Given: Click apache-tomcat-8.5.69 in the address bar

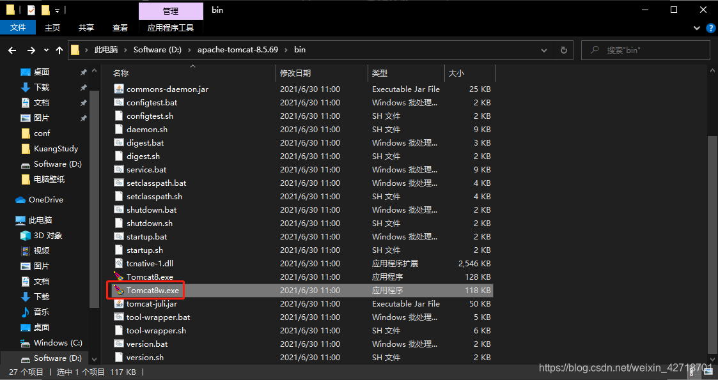Looking at the screenshot, I should (238, 50).
